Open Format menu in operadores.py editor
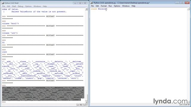Viewport: 191px width, 107px height. [x=104, y=6]
